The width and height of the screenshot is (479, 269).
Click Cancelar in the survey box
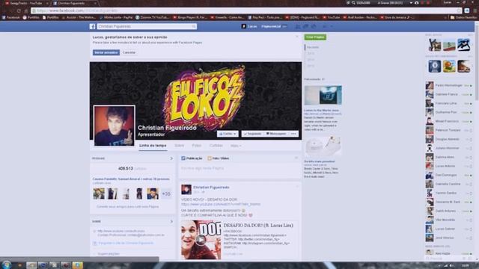(129, 52)
